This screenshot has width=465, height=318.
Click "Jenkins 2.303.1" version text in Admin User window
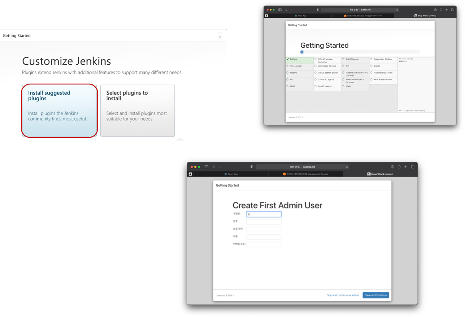click(225, 295)
